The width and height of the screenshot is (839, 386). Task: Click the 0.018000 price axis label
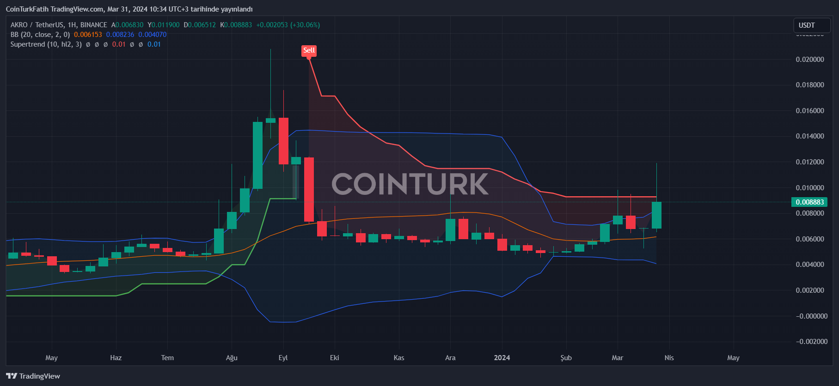pyautogui.click(x=809, y=85)
